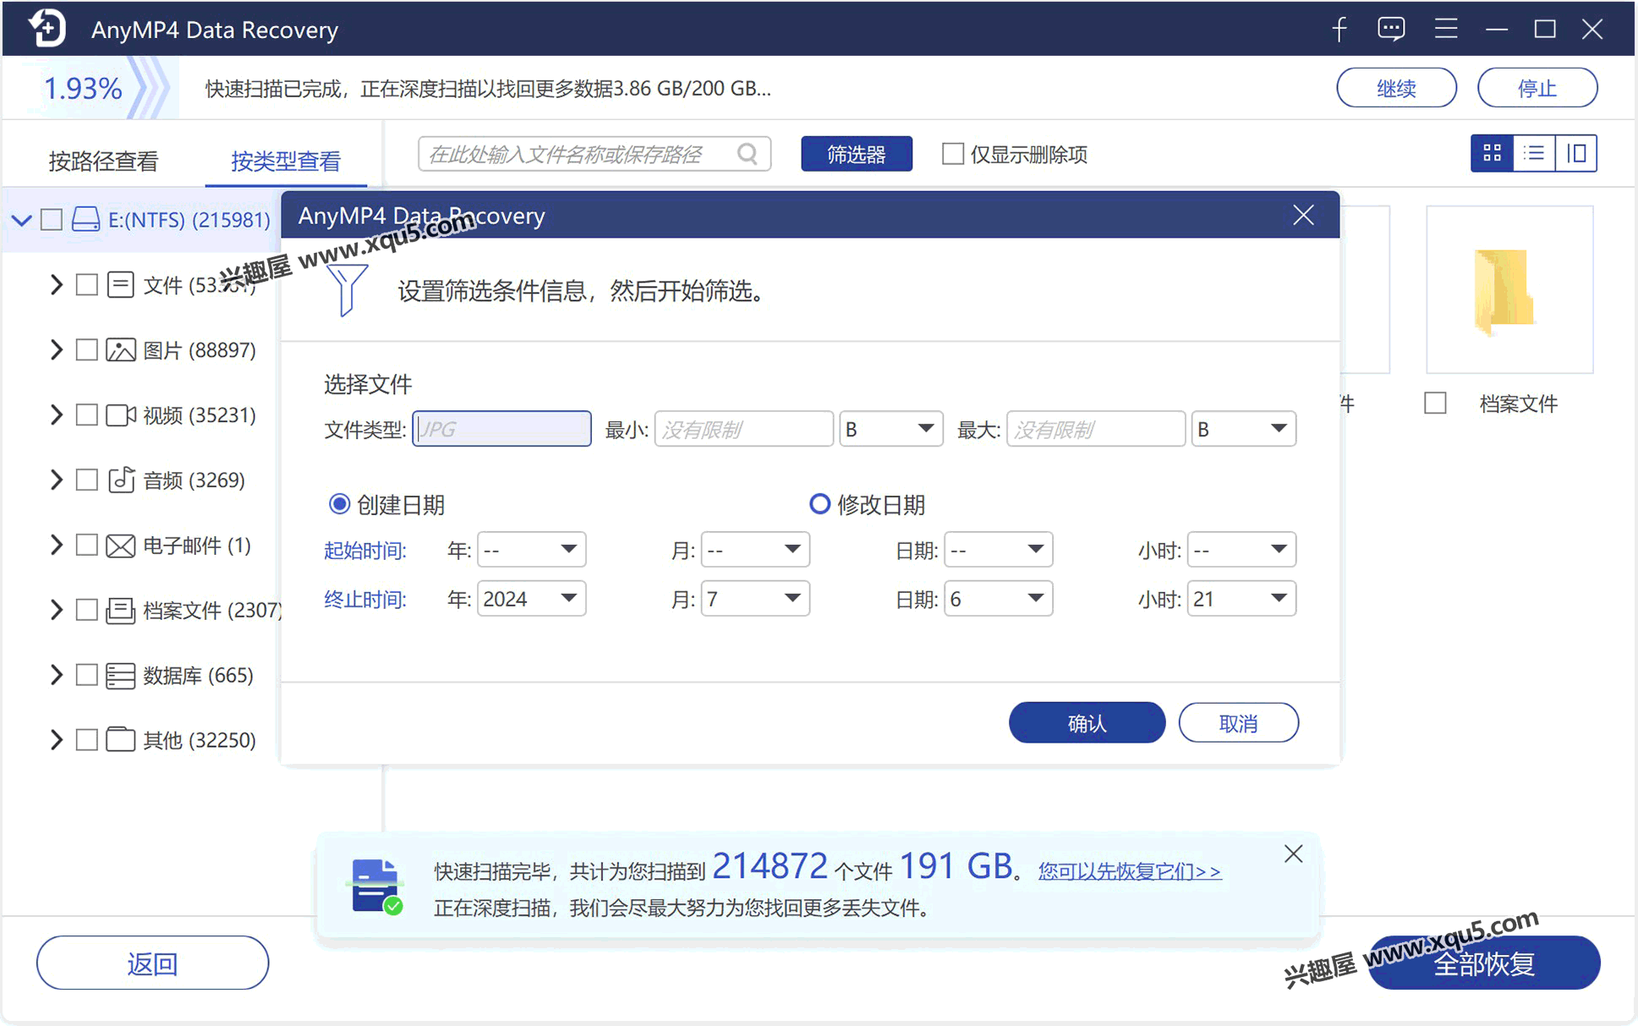
Task: Switch to thumbnail grid view
Action: tap(1492, 153)
